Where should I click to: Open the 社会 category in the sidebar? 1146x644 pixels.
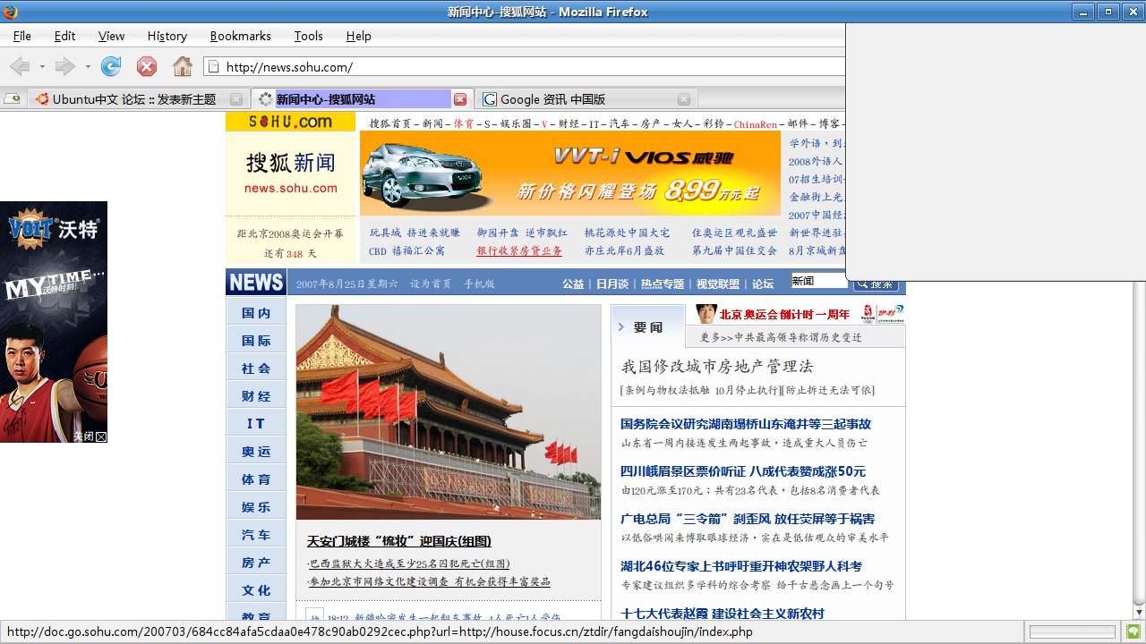click(256, 369)
